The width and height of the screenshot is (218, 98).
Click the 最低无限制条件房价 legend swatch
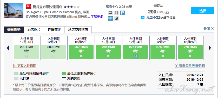[x=64, y=73]
